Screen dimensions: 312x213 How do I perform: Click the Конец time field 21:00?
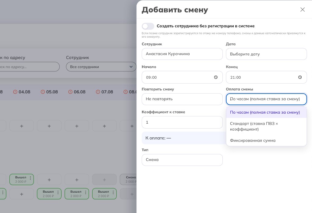pos(266,77)
